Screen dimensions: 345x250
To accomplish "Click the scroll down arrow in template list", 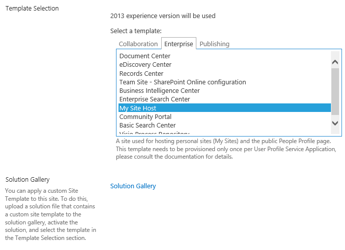I will point(335,123).
